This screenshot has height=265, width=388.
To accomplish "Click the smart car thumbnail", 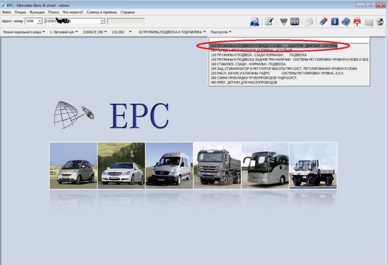I will click(73, 166).
